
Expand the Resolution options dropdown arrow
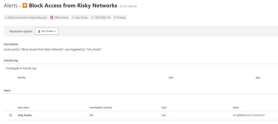(x=55, y=31)
